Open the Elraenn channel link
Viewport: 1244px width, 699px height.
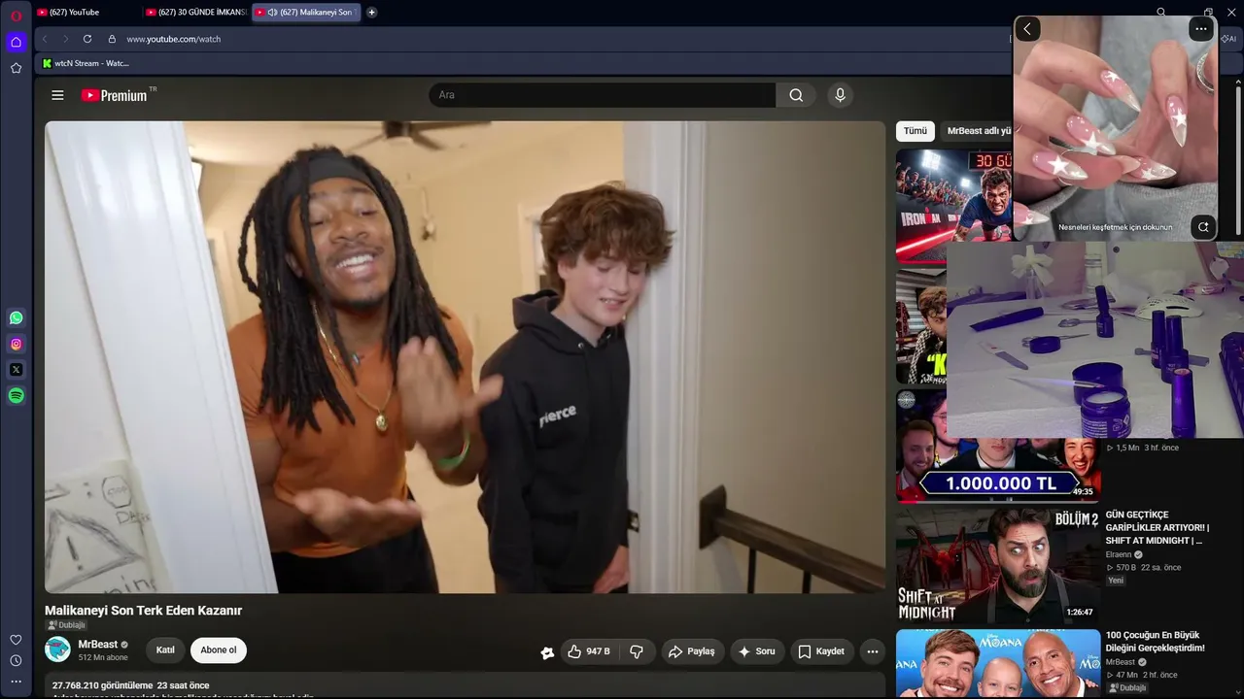click(x=1119, y=555)
